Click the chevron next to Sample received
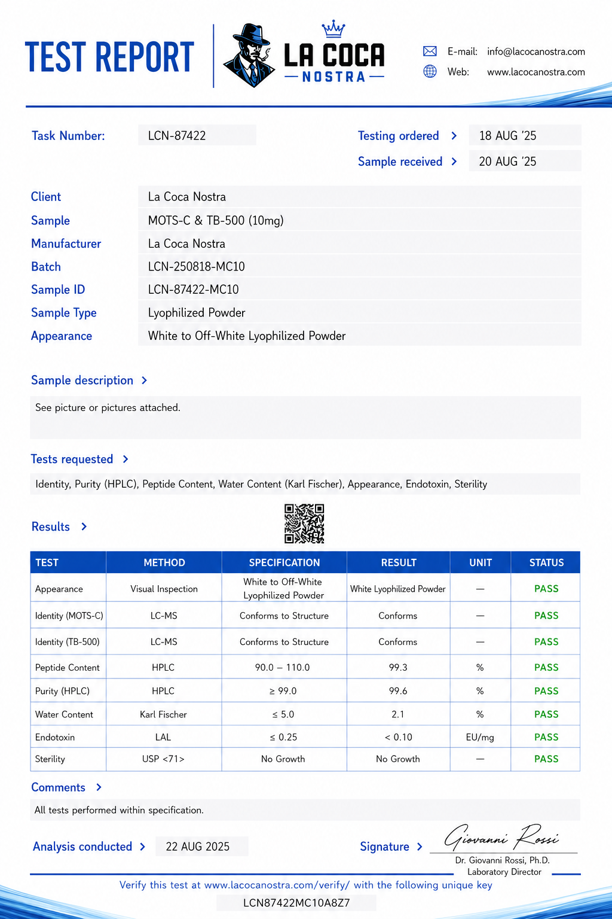This screenshot has width=612, height=919. point(454,162)
